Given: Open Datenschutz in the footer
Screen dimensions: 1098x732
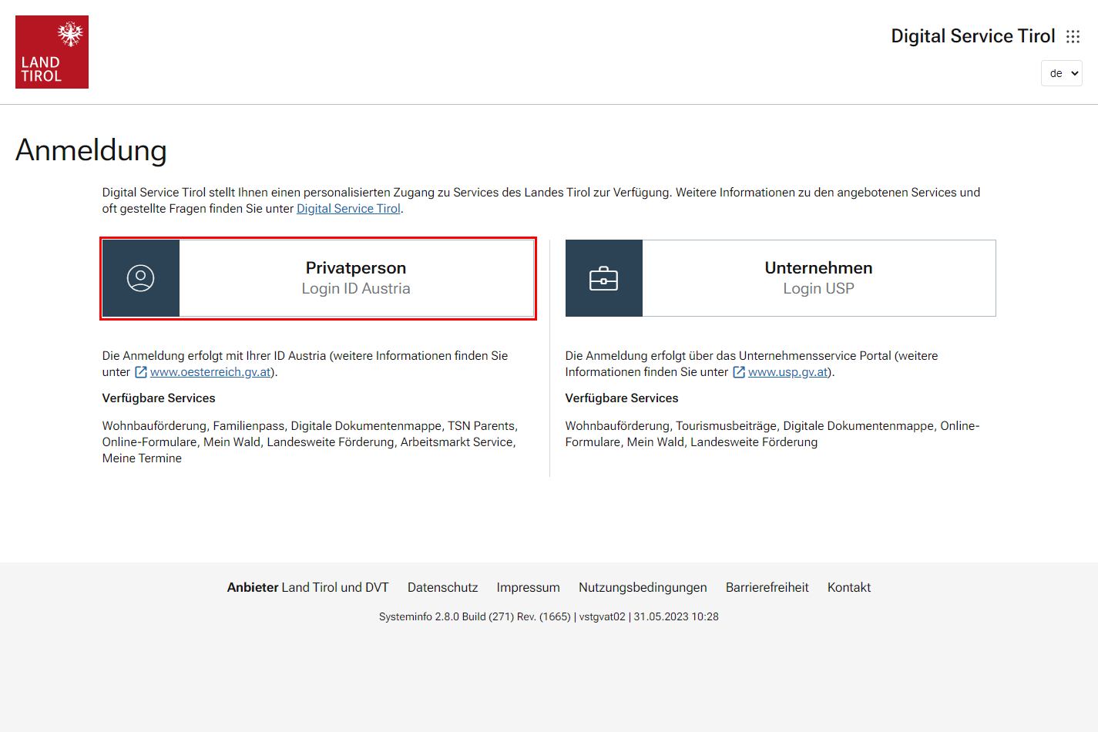Looking at the screenshot, I should point(442,587).
